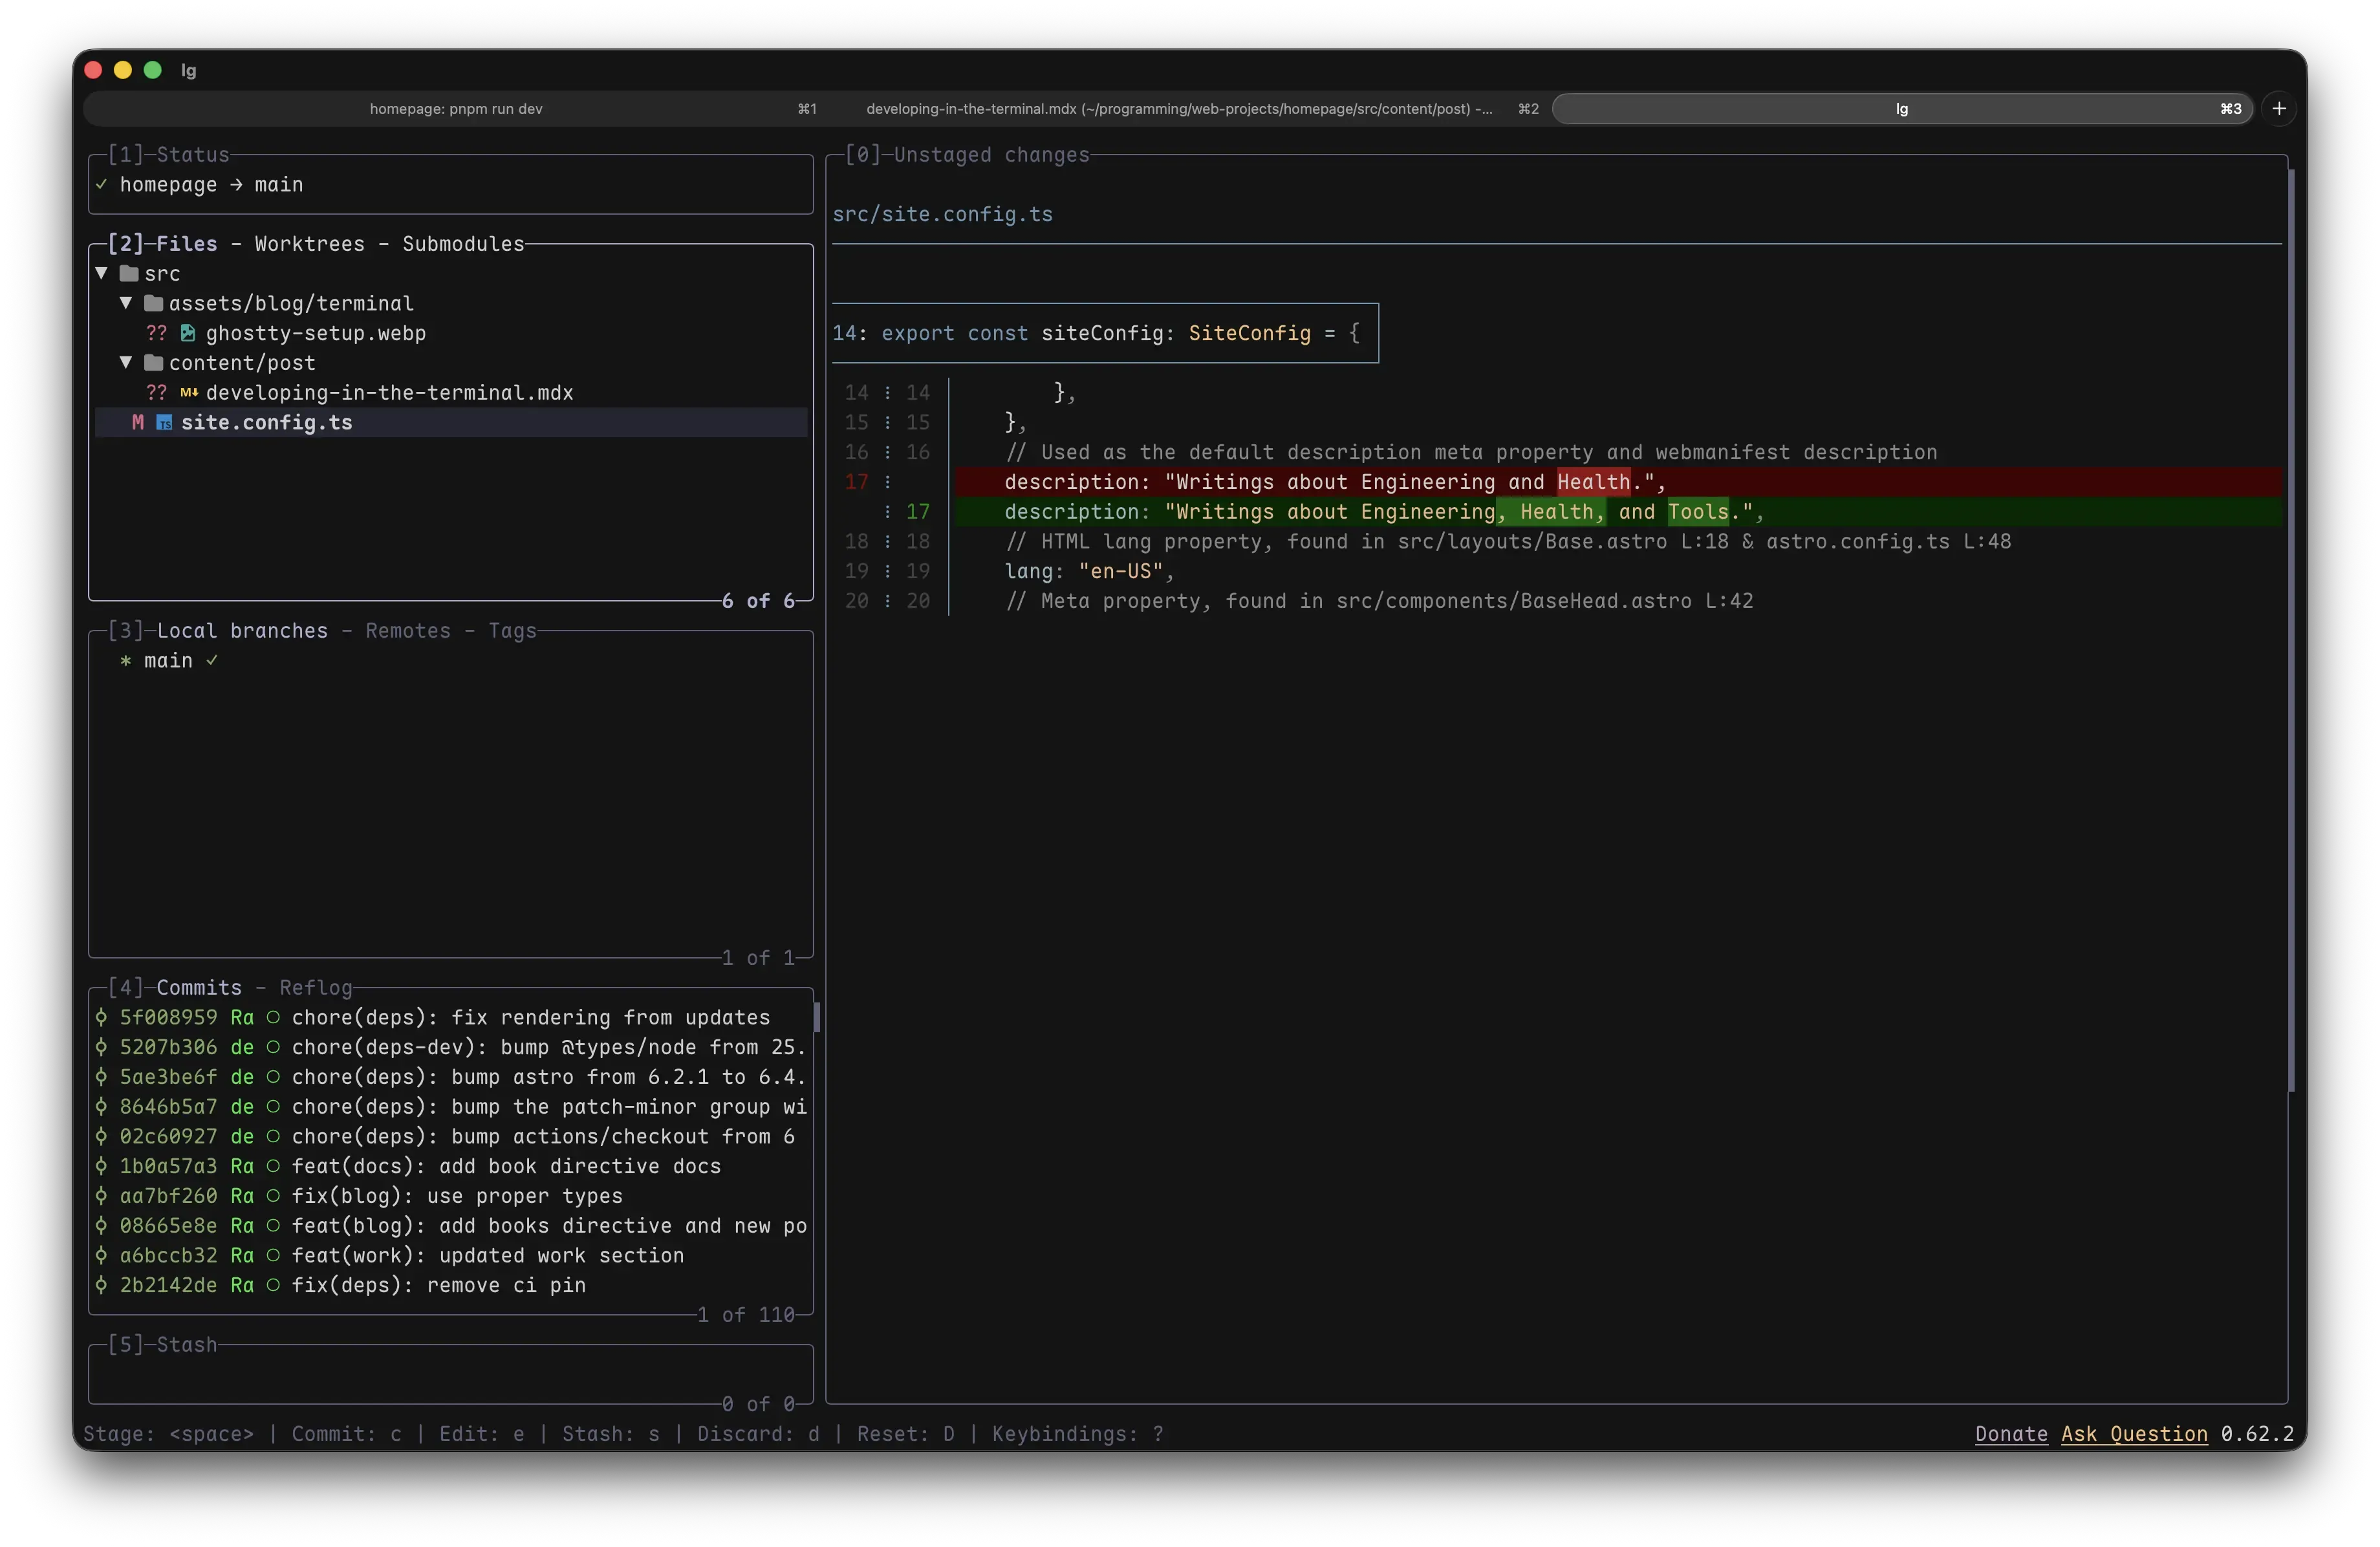Click the added description line with Tools
Screen dimensions: 2380x1547
click(x=1618, y=511)
